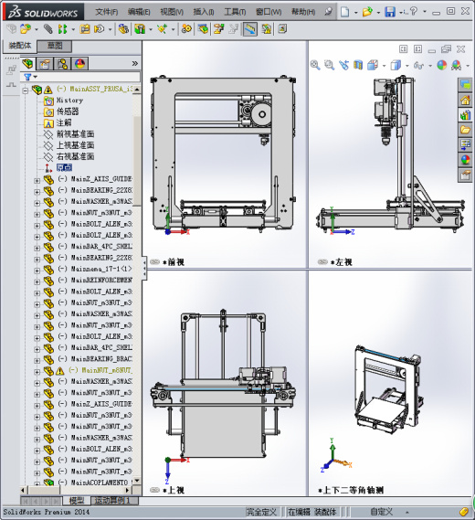Viewport: 475px width, 520px height.
Task: Click the Zoom to Area icon
Action: pyautogui.click(x=329, y=65)
